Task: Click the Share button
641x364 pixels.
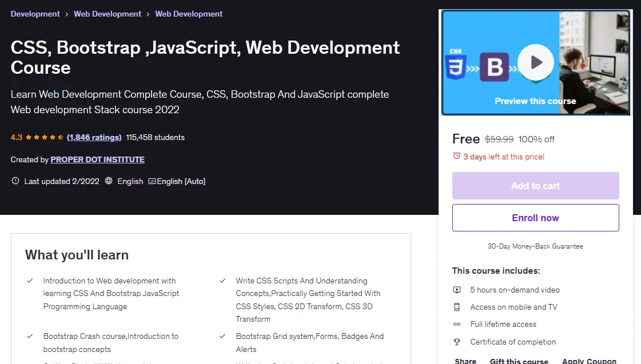Action: pyautogui.click(x=465, y=361)
